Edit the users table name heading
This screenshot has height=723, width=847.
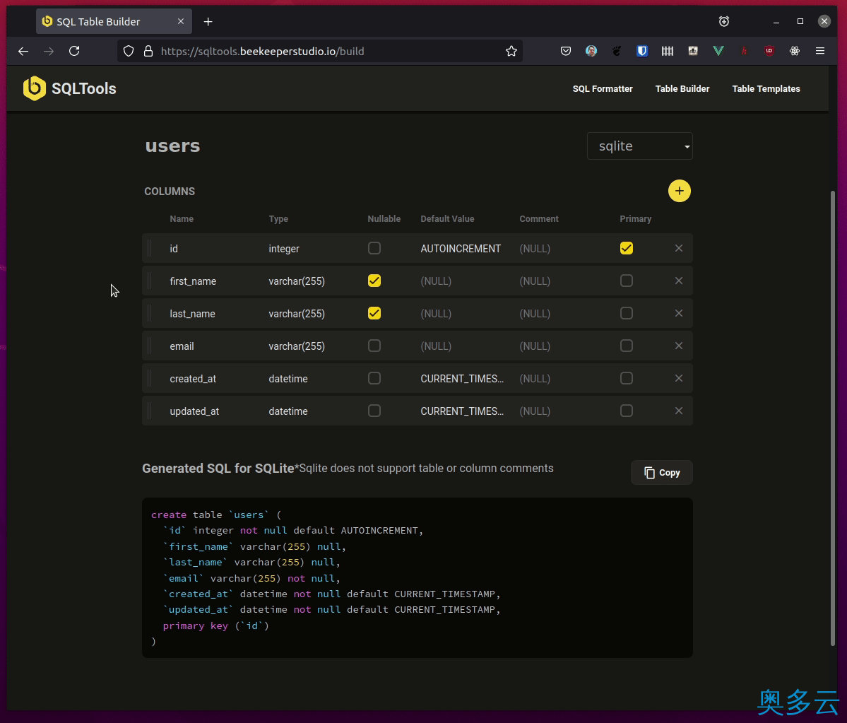click(173, 146)
